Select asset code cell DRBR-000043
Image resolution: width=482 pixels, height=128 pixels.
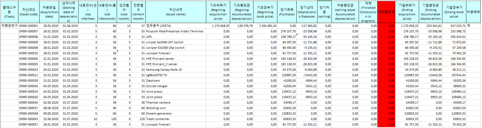point(28,119)
